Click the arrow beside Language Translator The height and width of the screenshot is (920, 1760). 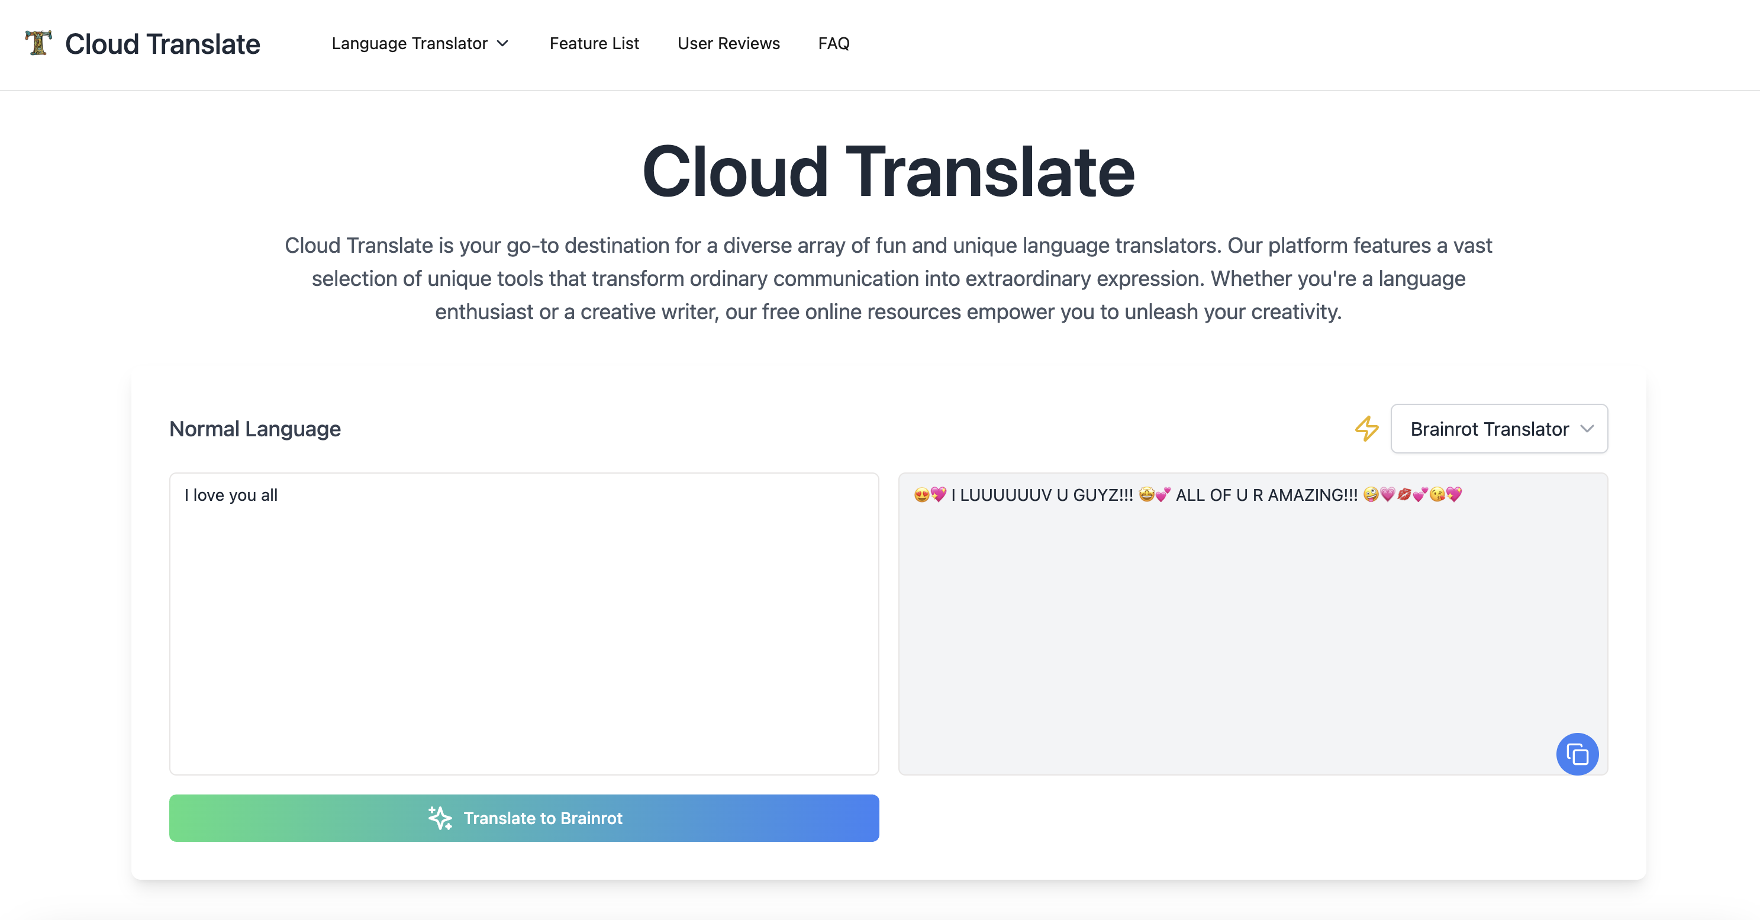[x=503, y=44]
